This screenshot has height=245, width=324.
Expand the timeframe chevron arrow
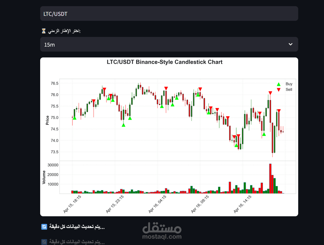[x=291, y=44]
